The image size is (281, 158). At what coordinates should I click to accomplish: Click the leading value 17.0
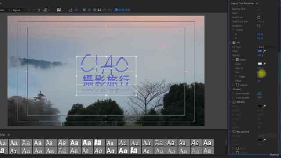76,10
